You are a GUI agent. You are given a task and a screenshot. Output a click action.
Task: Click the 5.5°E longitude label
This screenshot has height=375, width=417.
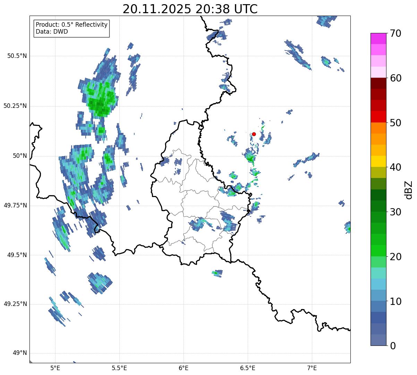(119, 368)
